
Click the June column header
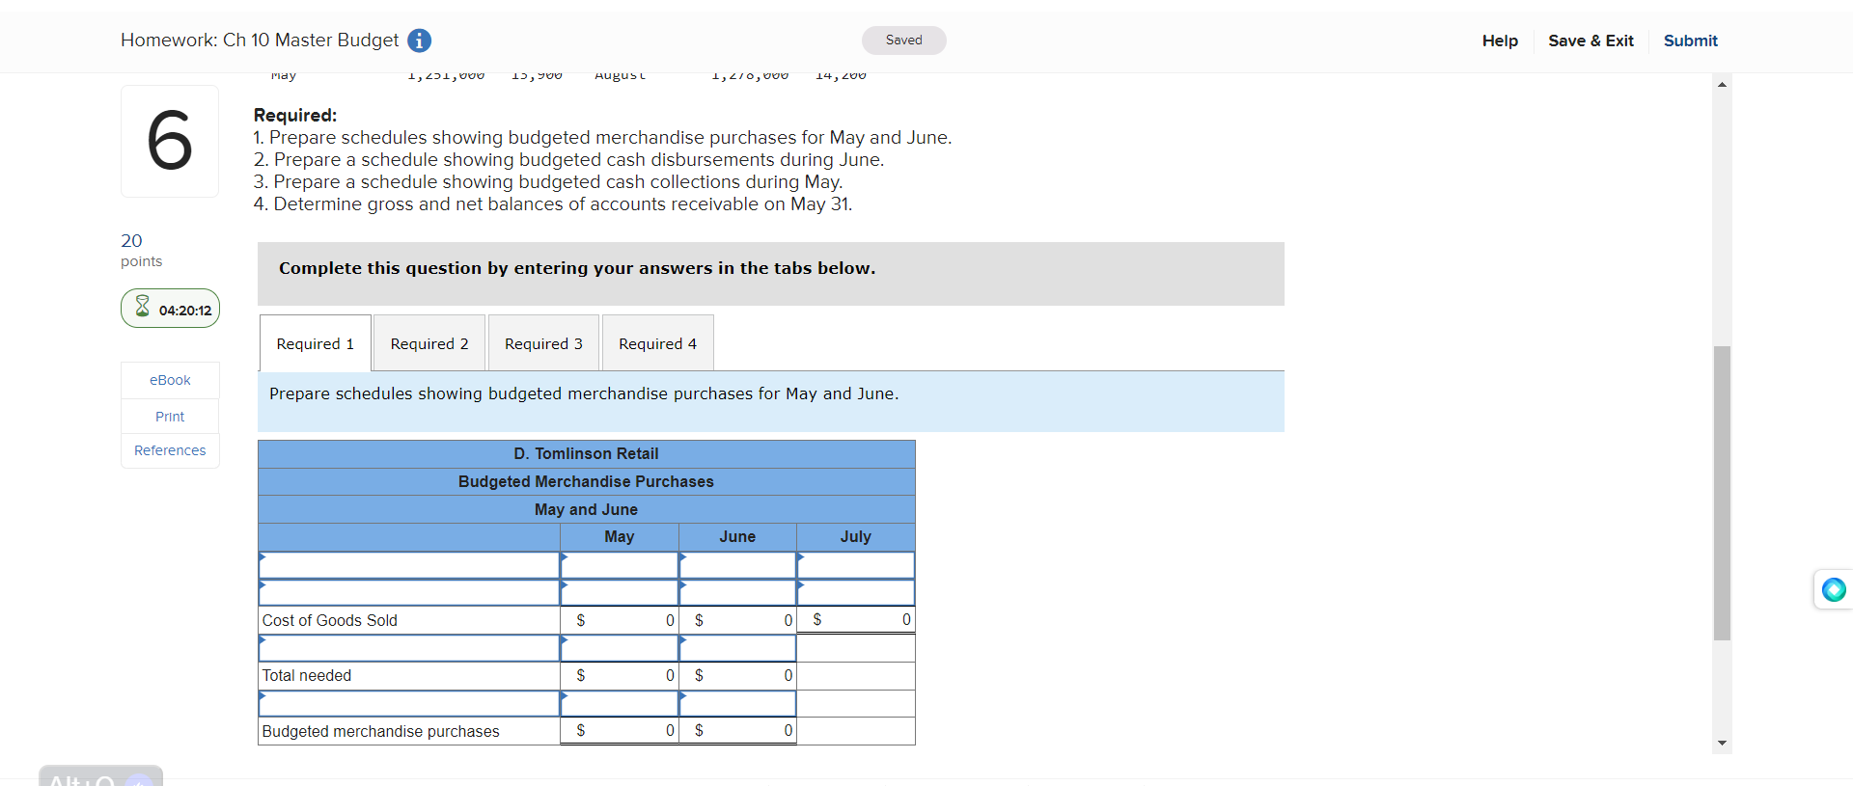(737, 536)
